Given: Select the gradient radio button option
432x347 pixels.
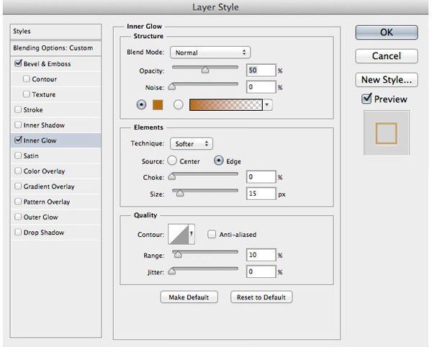Looking at the screenshot, I should click(179, 105).
